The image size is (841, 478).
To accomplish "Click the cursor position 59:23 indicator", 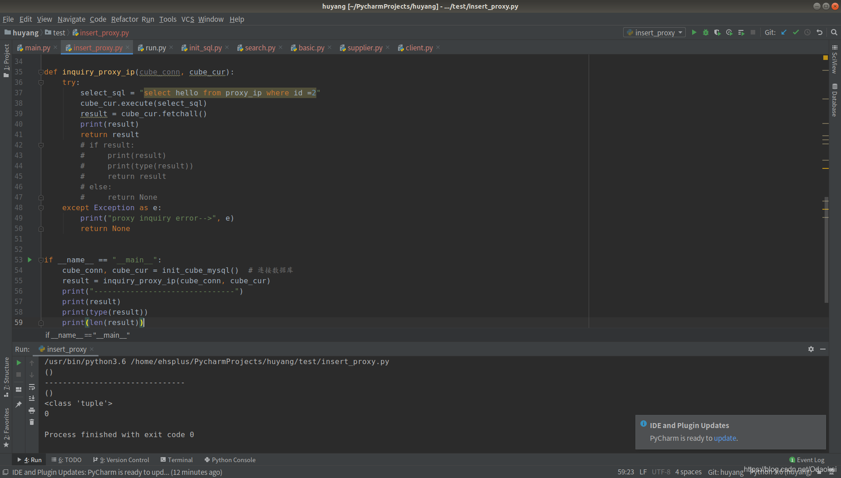I will (x=626, y=472).
